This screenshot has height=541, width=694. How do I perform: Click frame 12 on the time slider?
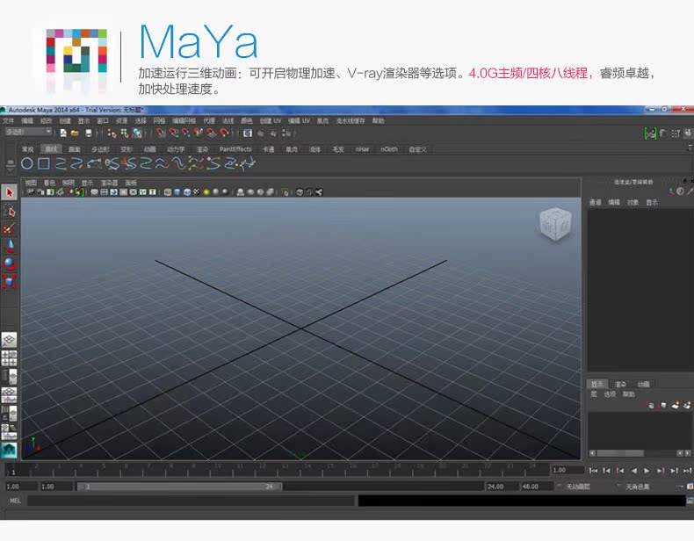tap(262, 470)
